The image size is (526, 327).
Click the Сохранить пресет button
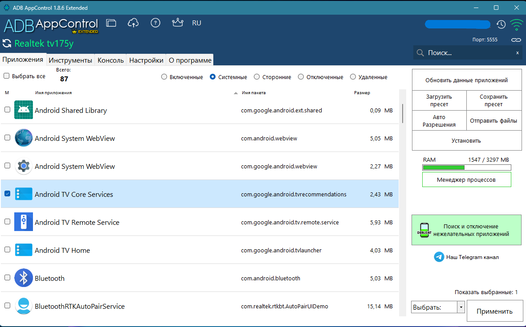pos(494,100)
